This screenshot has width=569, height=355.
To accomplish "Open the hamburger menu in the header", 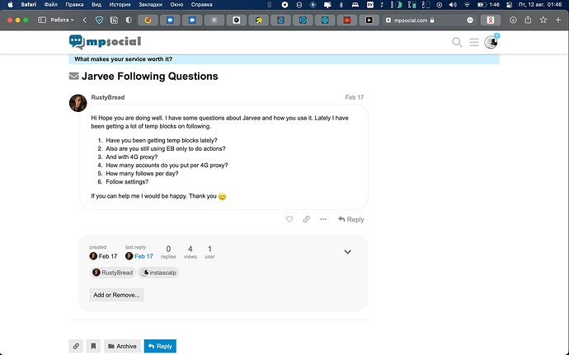I will click(474, 43).
